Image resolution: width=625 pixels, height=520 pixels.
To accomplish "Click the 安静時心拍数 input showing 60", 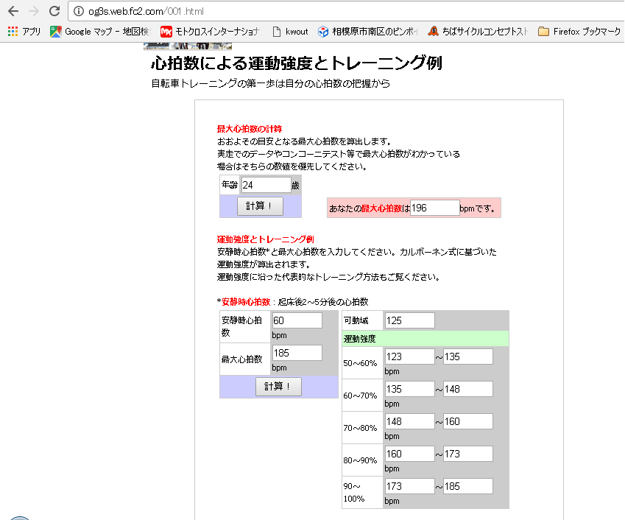I will (297, 320).
